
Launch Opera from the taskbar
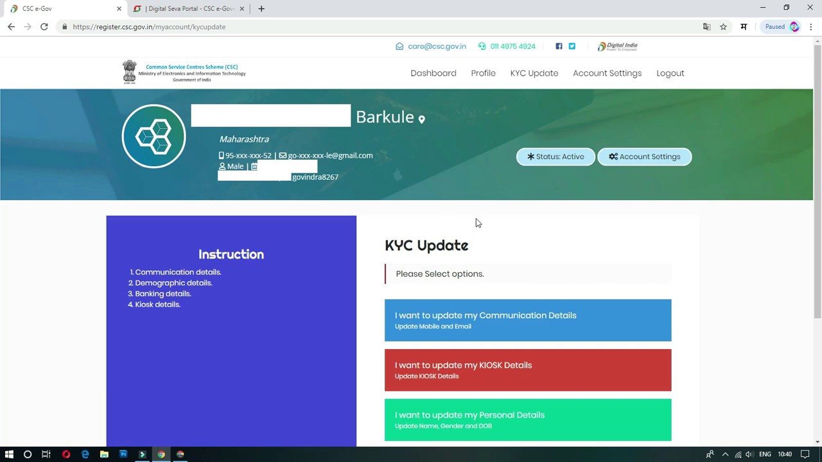point(66,454)
